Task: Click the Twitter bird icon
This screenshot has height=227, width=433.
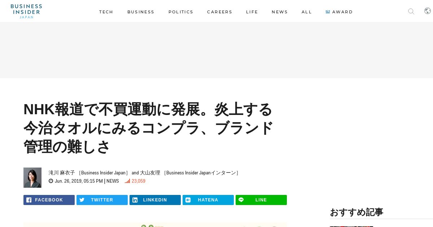Action: point(82,200)
